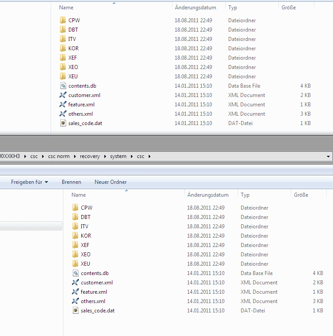
Task: Select XEF folder icon in upper window
Action: pyautogui.click(x=63, y=58)
